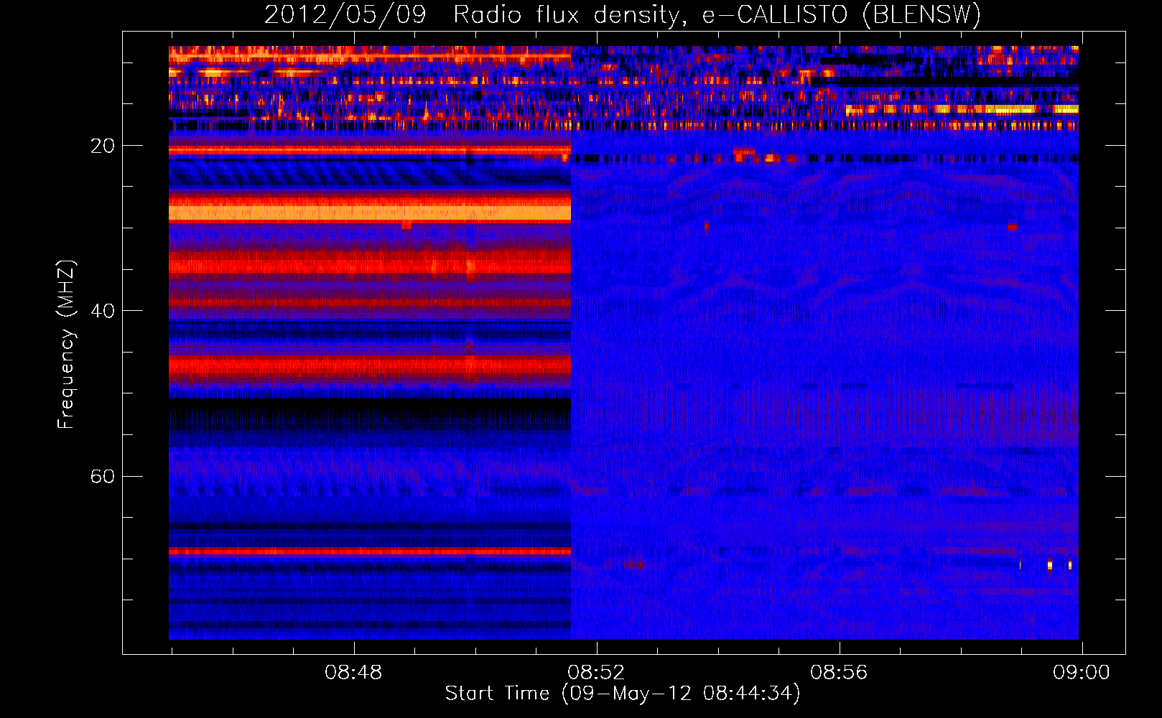Click the '40' frequency tick label

pos(102,311)
